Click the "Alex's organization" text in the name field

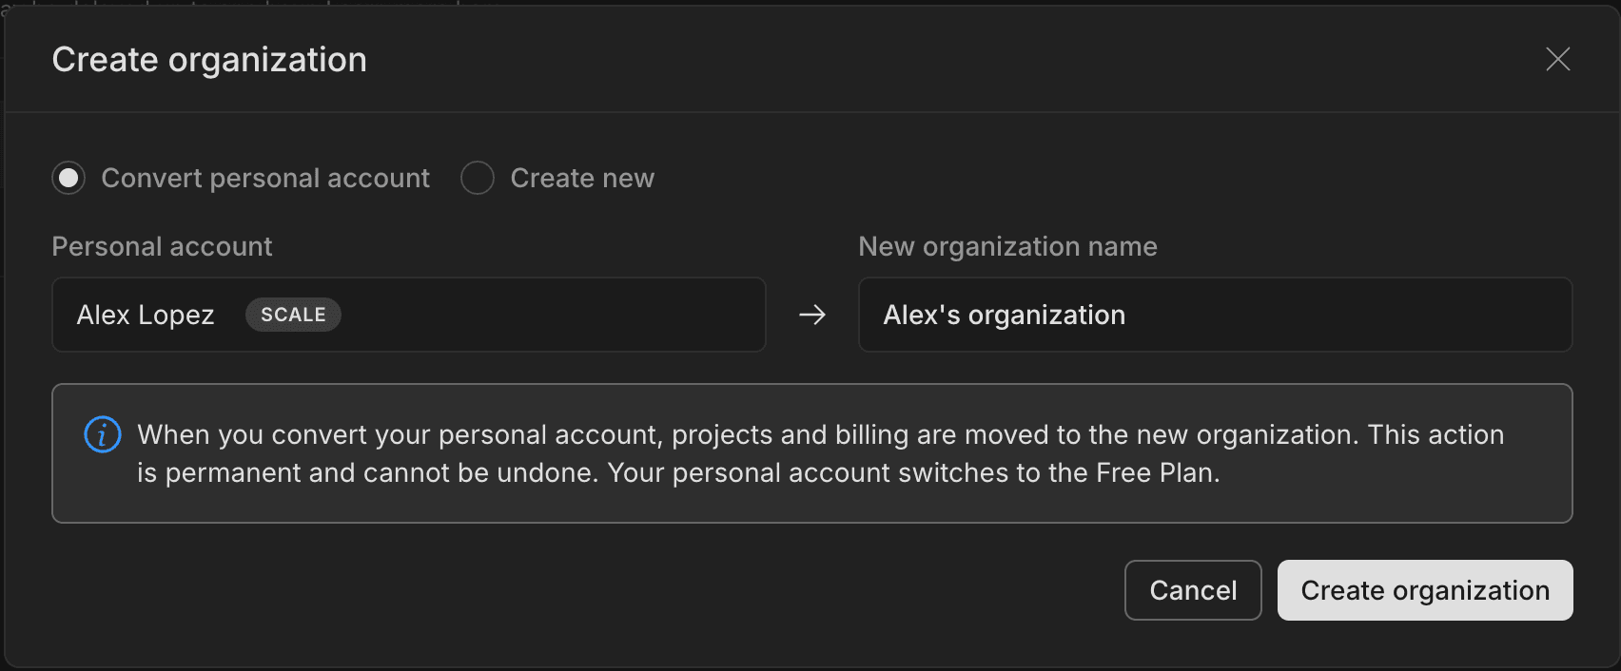tap(1004, 315)
